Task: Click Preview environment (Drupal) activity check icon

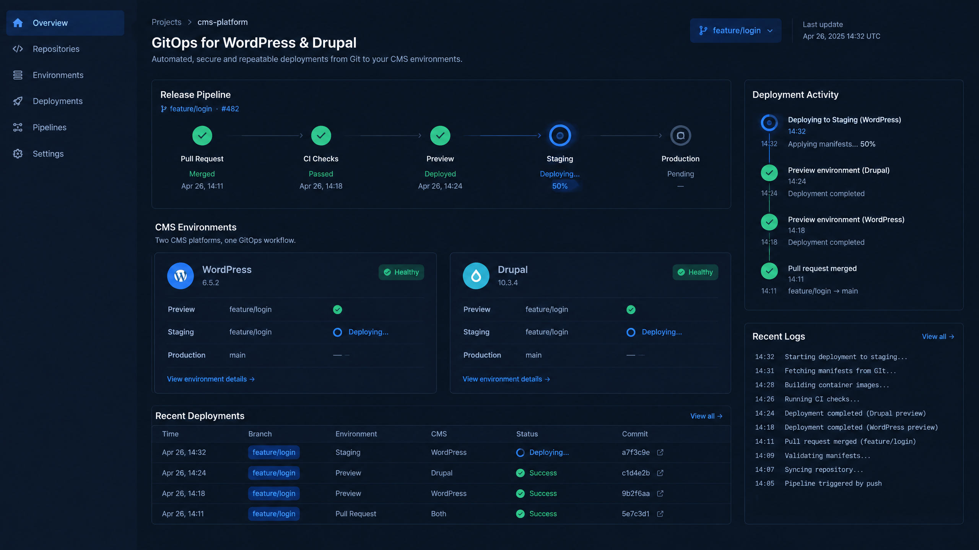Action: click(769, 173)
